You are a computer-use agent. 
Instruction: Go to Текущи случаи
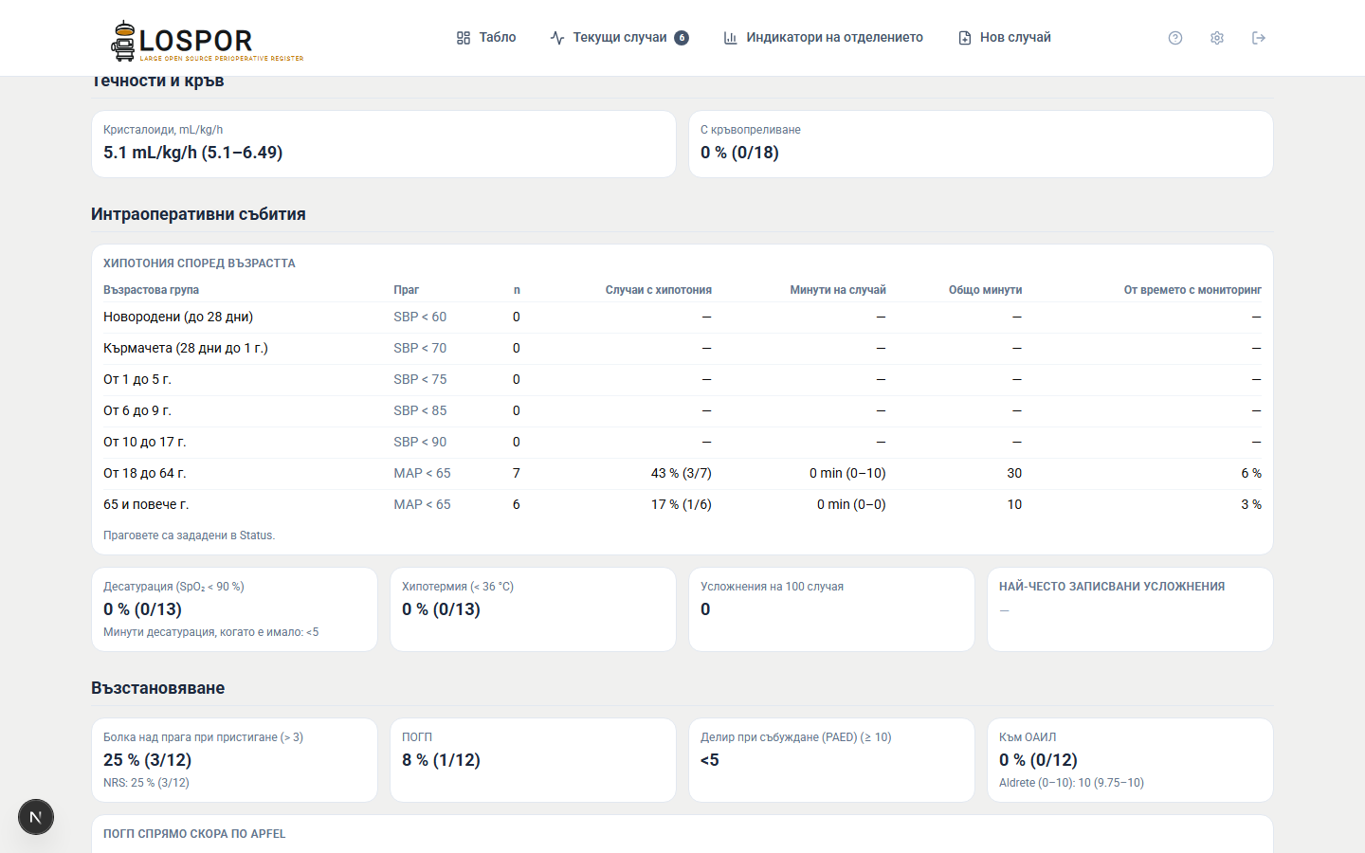(619, 38)
